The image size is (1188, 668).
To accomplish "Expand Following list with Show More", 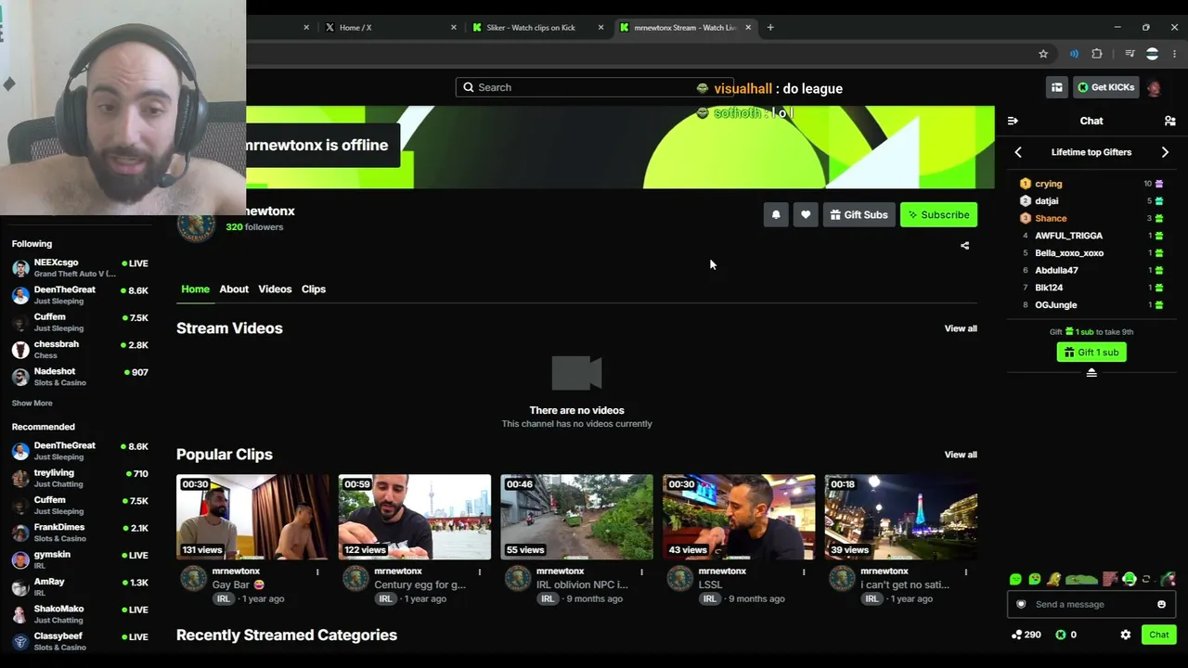I will click(x=32, y=404).
